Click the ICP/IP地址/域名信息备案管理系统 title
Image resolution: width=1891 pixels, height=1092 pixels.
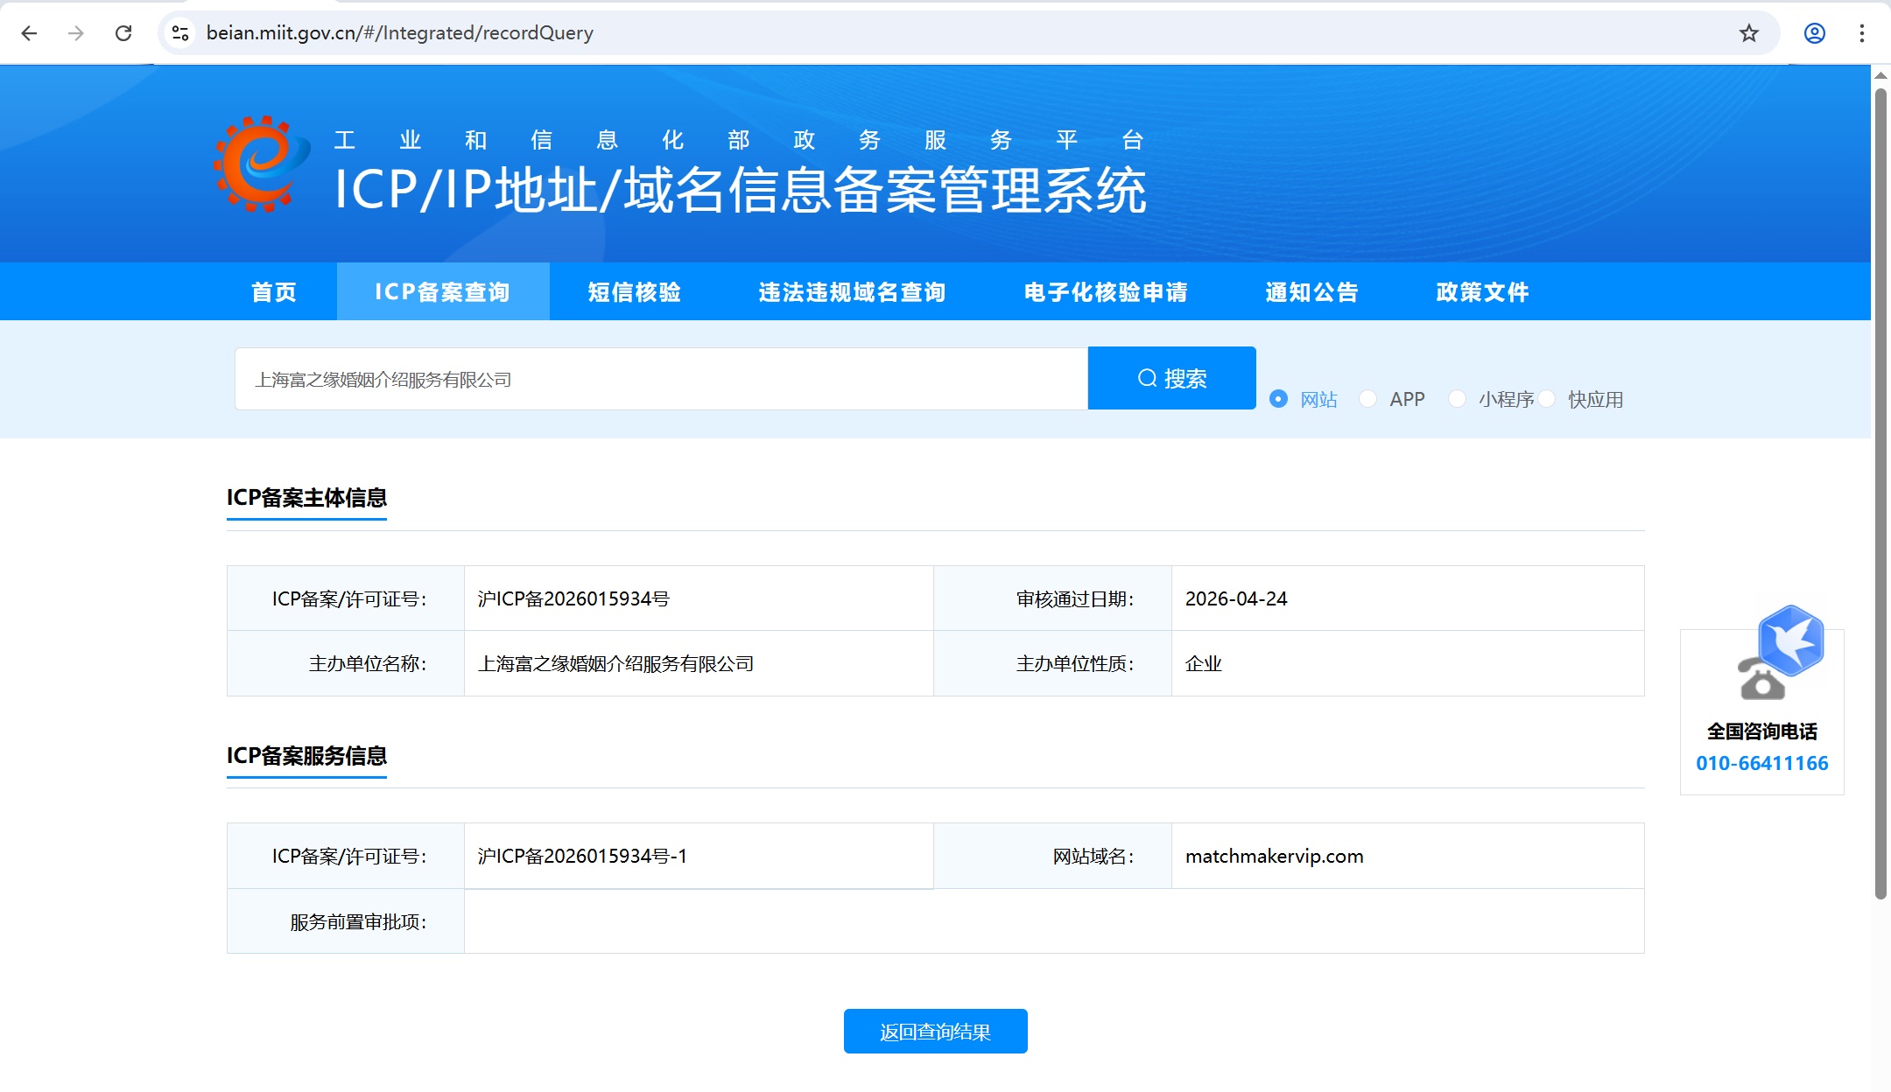click(x=741, y=189)
